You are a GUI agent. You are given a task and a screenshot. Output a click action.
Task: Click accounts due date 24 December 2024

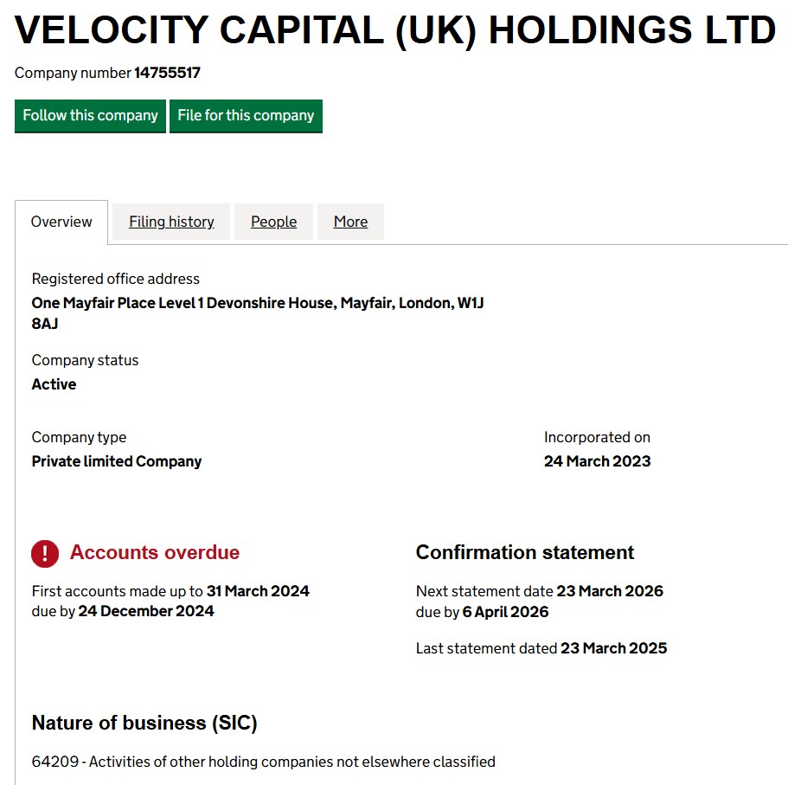[146, 611]
